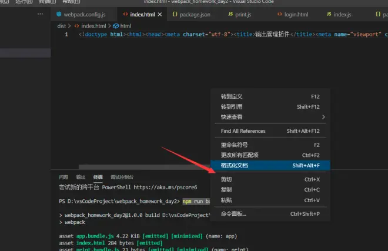This screenshot has height=251, width=388.
Task: Click index.html in terminal asset output
Action: (x=91, y=243)
